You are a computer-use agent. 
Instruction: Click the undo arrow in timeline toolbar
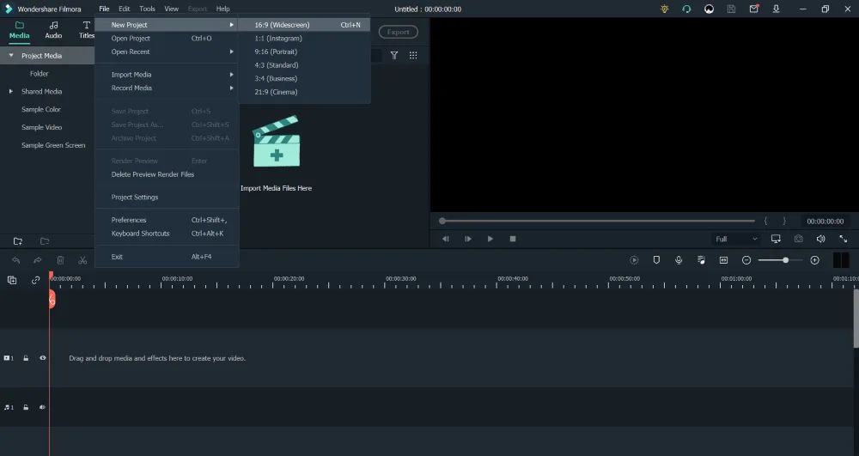(x=15, y=260)
